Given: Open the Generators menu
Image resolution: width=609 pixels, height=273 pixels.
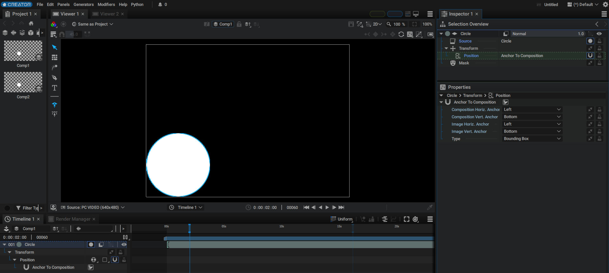Looking at the screenshot, I should (x=84, y=4).
